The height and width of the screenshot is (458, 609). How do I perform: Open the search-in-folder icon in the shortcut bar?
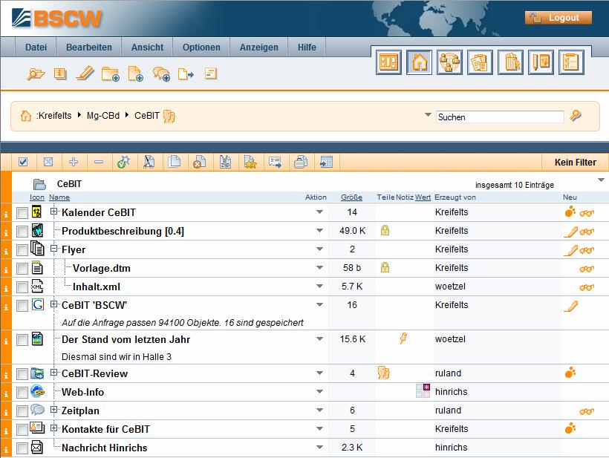coord(36,73)
